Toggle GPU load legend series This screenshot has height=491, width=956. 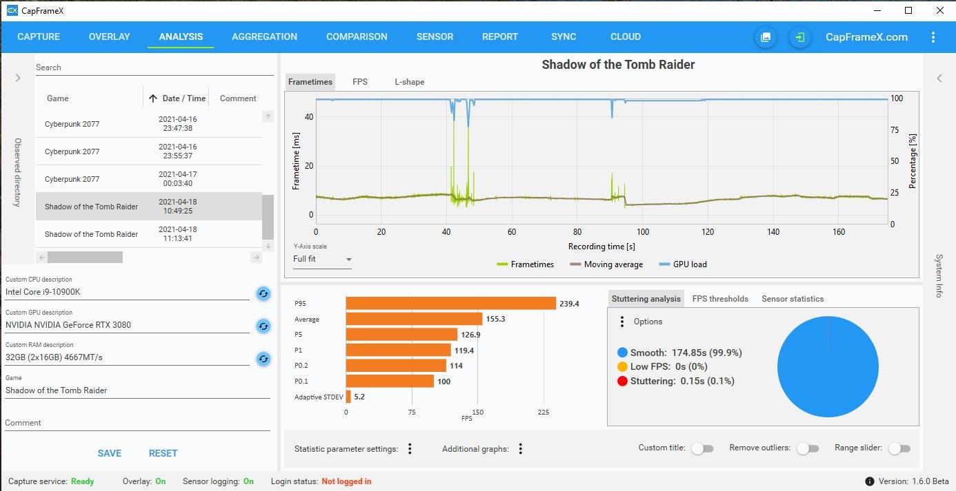683,264
